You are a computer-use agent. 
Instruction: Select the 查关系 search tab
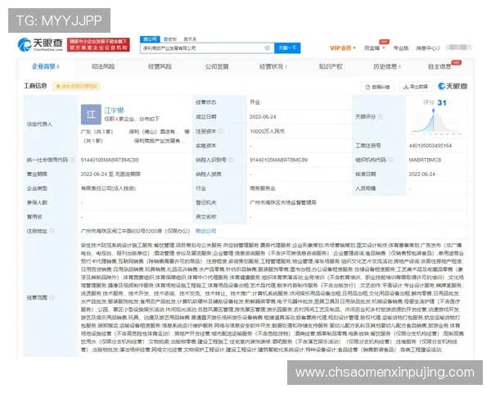point(190,39)
